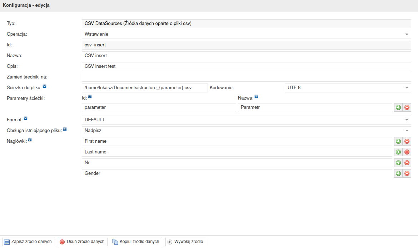
Task: Click add button next to First name header
Action: click(x=398, y=141)
